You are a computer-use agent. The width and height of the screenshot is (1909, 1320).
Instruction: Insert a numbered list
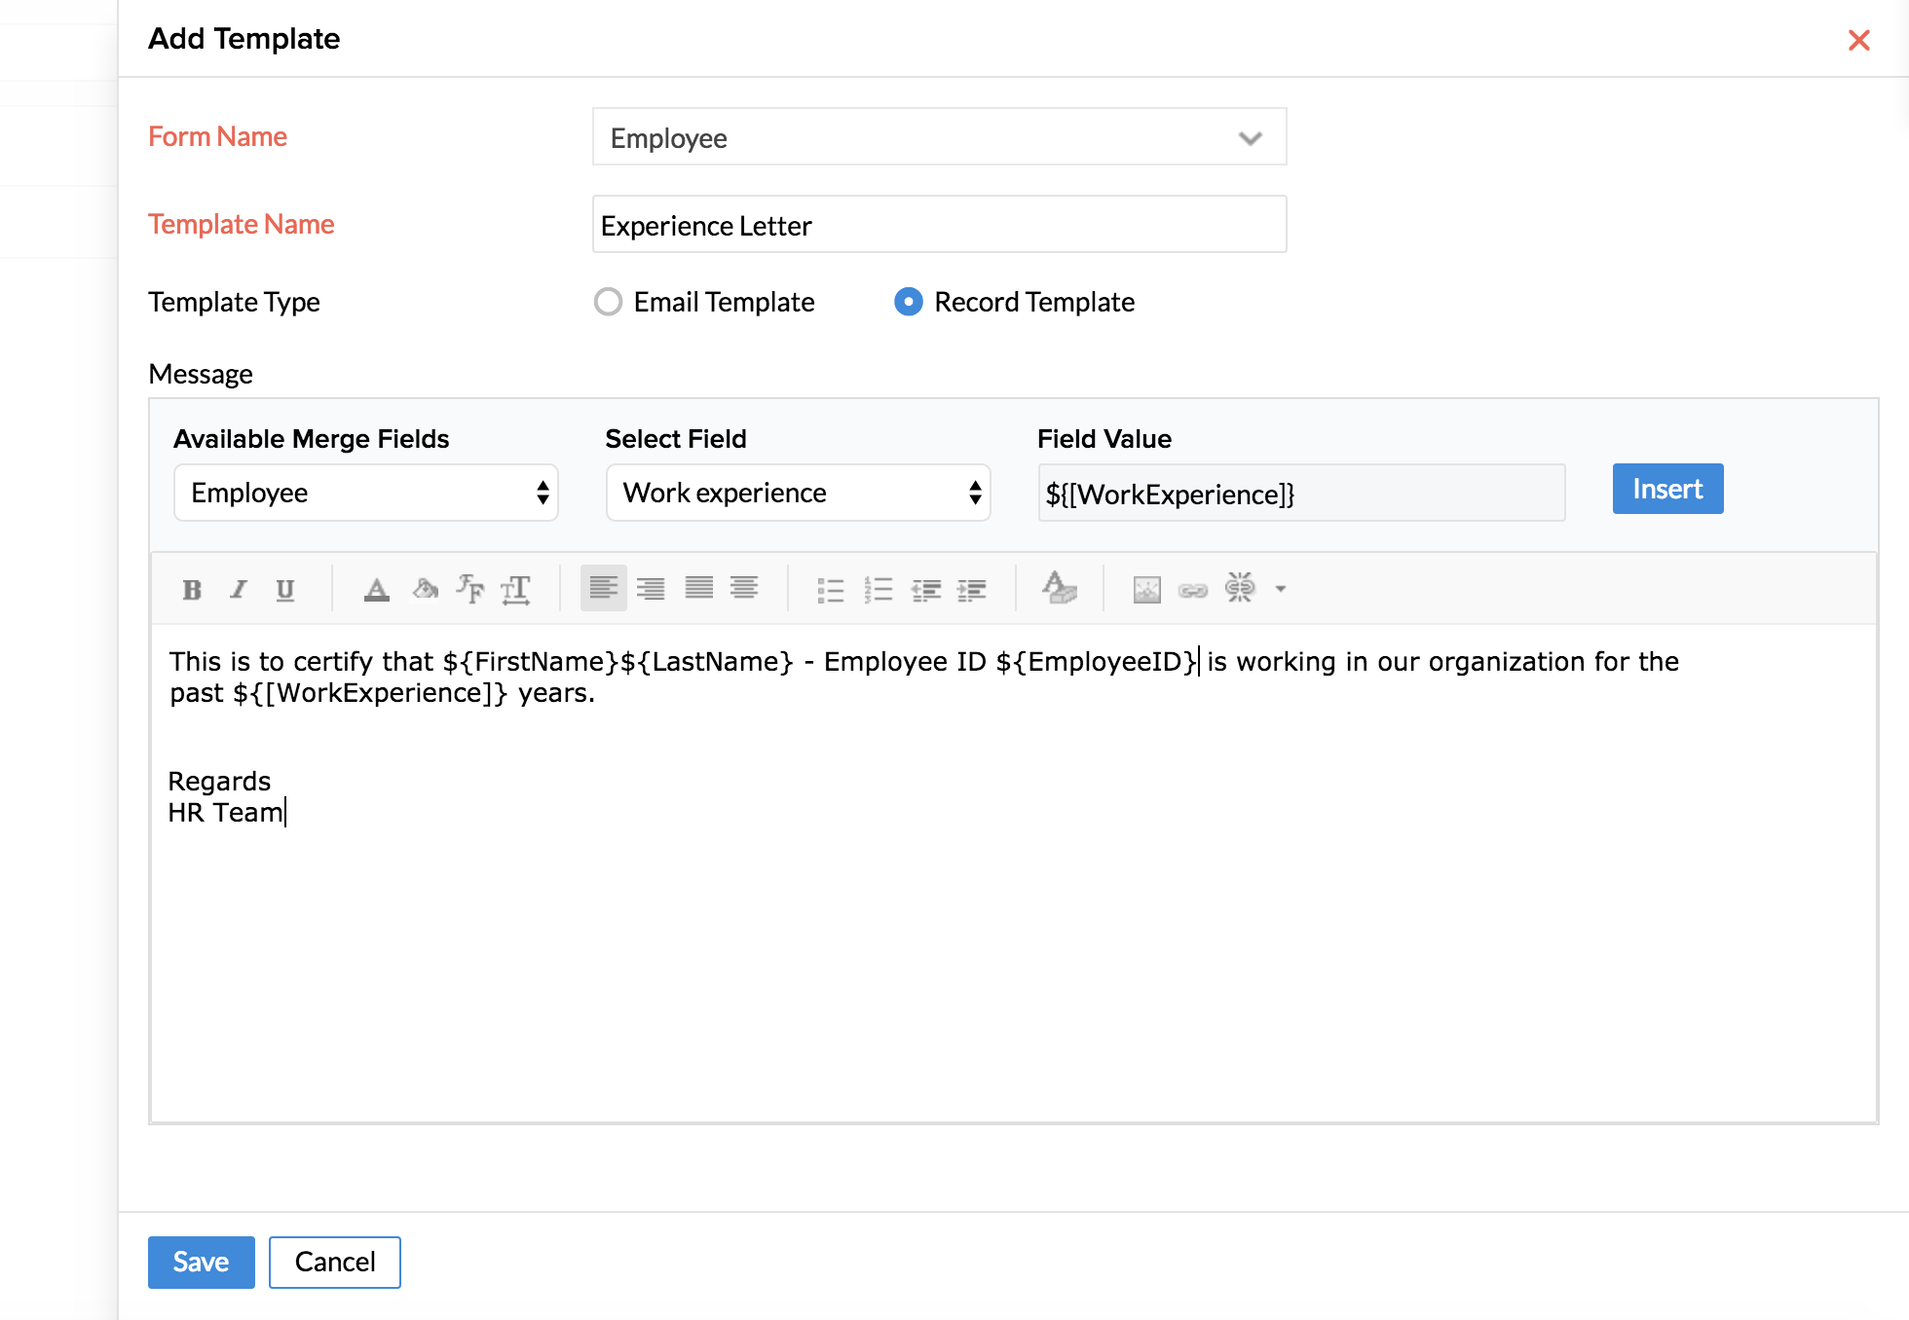878,589
